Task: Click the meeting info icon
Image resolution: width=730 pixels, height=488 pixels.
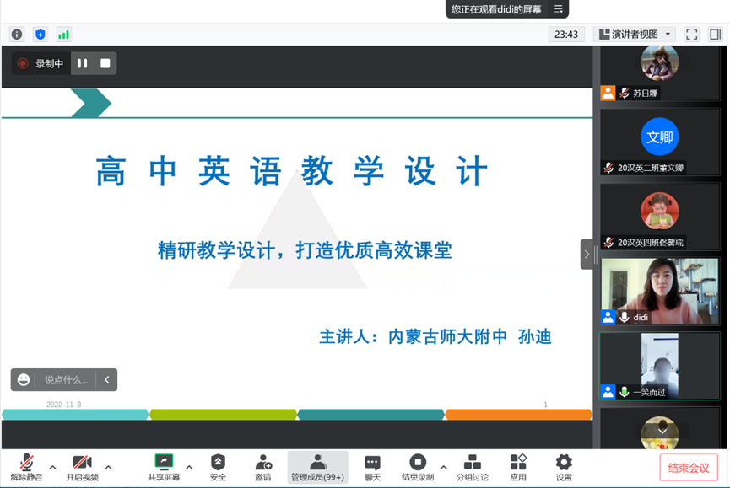Action: [17, 35]
